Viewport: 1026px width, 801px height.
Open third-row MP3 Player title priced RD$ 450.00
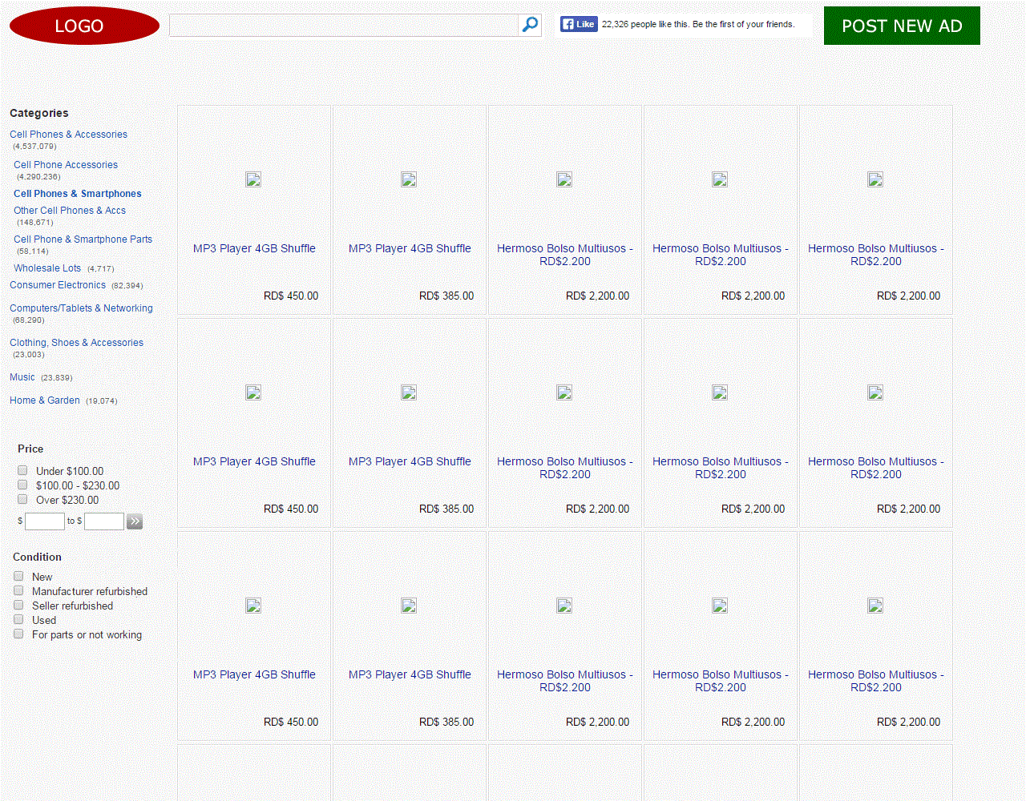coord(254,674)
